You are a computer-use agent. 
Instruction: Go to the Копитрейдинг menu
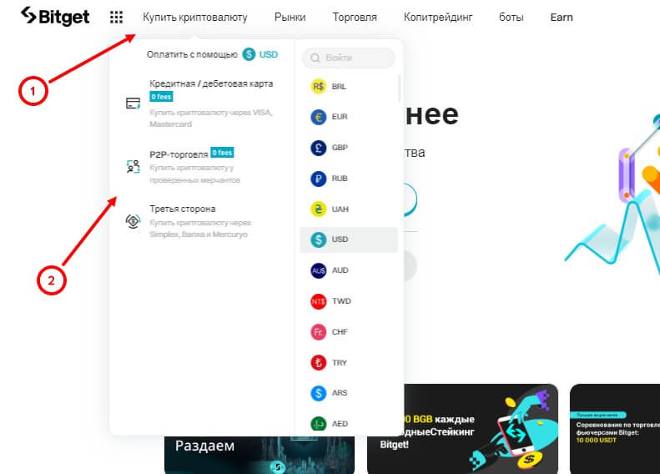[x=438, y=18]
